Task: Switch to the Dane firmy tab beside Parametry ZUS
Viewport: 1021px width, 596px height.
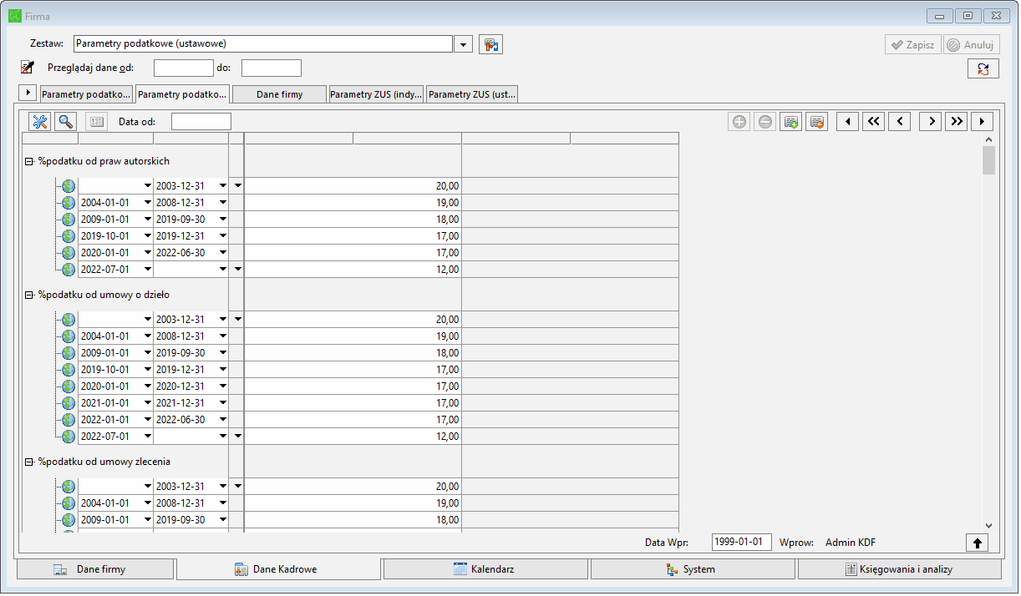Action: (280, 94)
